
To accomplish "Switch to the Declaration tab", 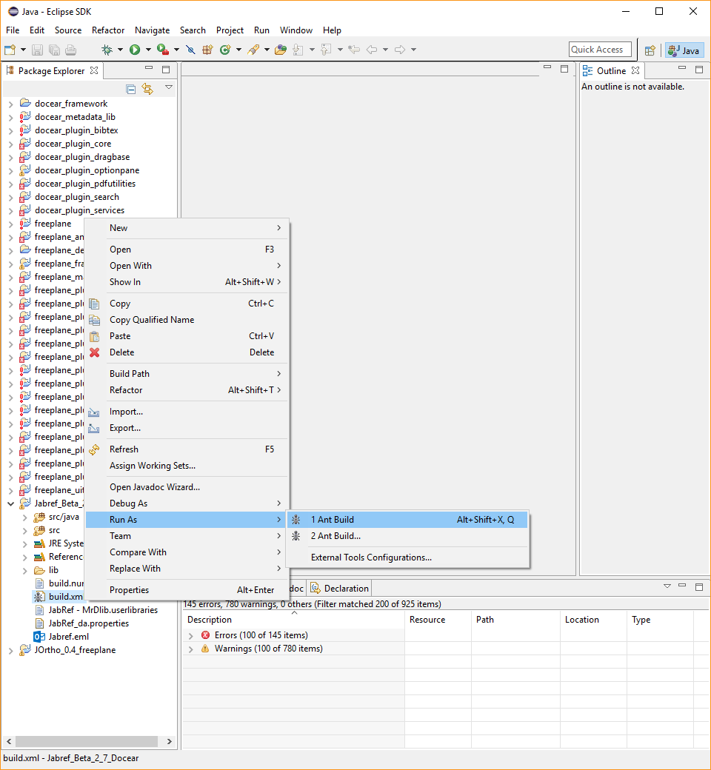I will [340, 589].
